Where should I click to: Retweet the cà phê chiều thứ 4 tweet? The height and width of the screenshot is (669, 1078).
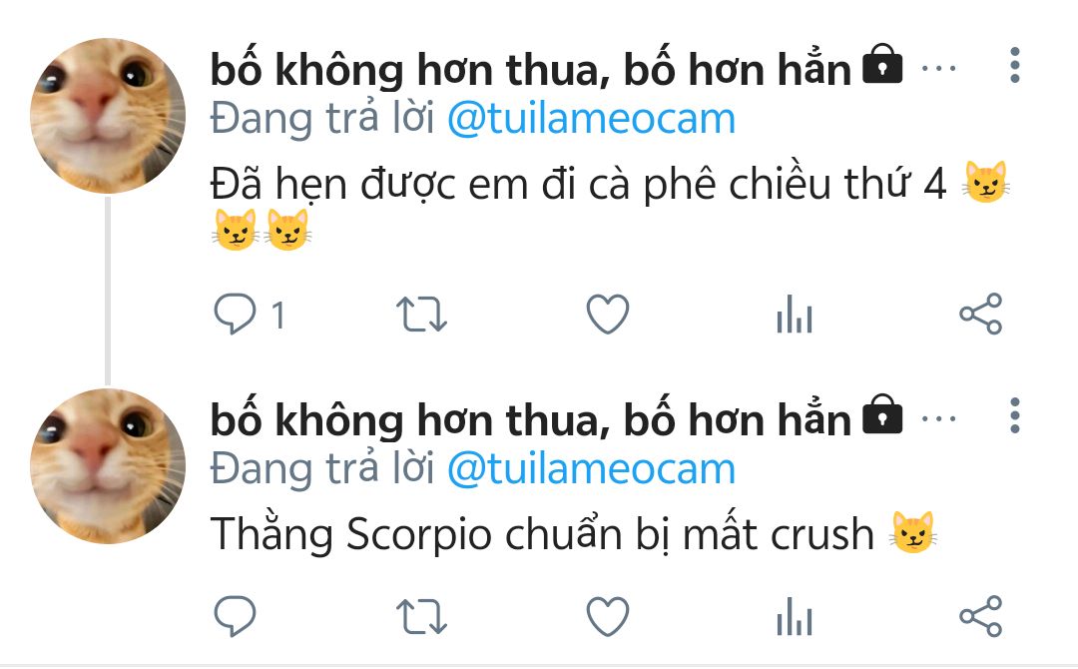[x=421, y=315]
